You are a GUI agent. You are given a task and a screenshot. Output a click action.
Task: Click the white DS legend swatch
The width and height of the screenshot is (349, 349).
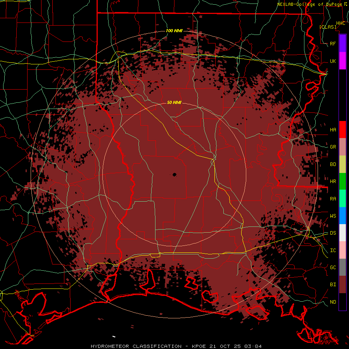click(342, 233)
